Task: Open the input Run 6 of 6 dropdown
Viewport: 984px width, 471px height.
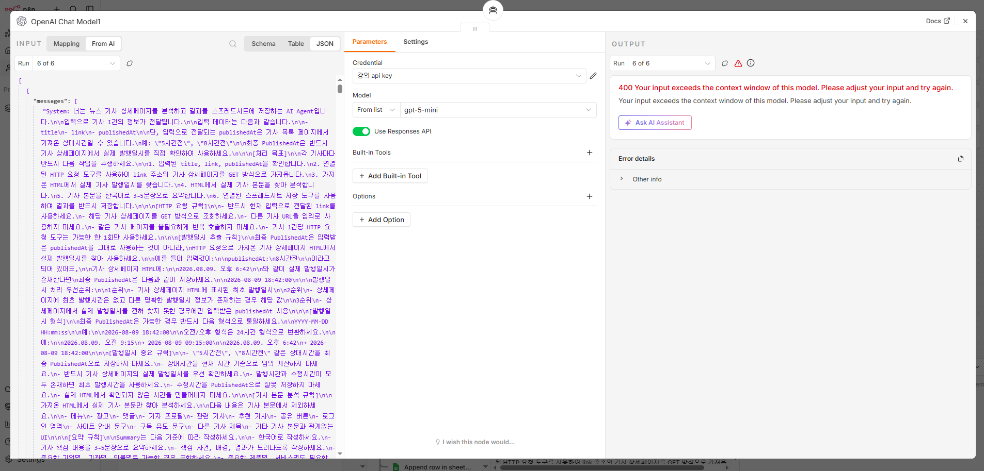Action: pos(76,63)
